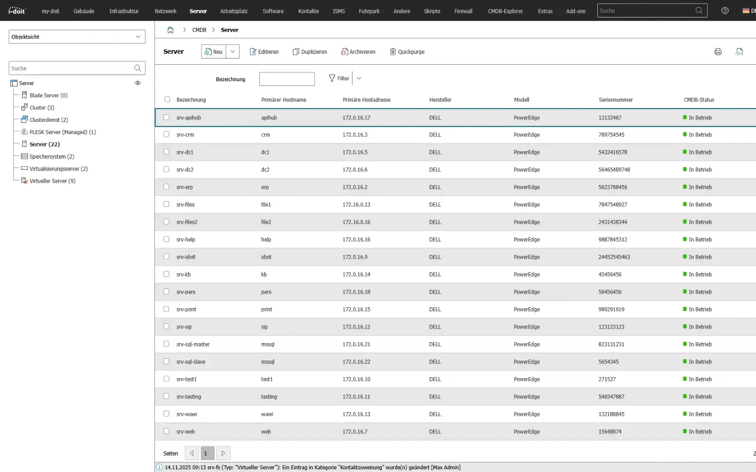
Task: Open the CMDB-Explorer menu
Action: pos(505,11)
